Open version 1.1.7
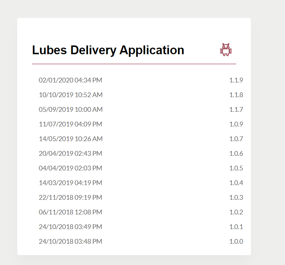 click(236, 110)
